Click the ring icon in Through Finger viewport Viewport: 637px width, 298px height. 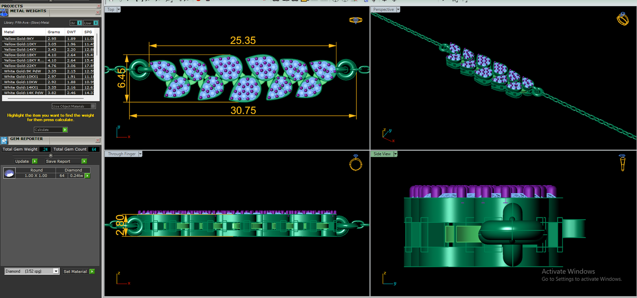tap(355, 163)
